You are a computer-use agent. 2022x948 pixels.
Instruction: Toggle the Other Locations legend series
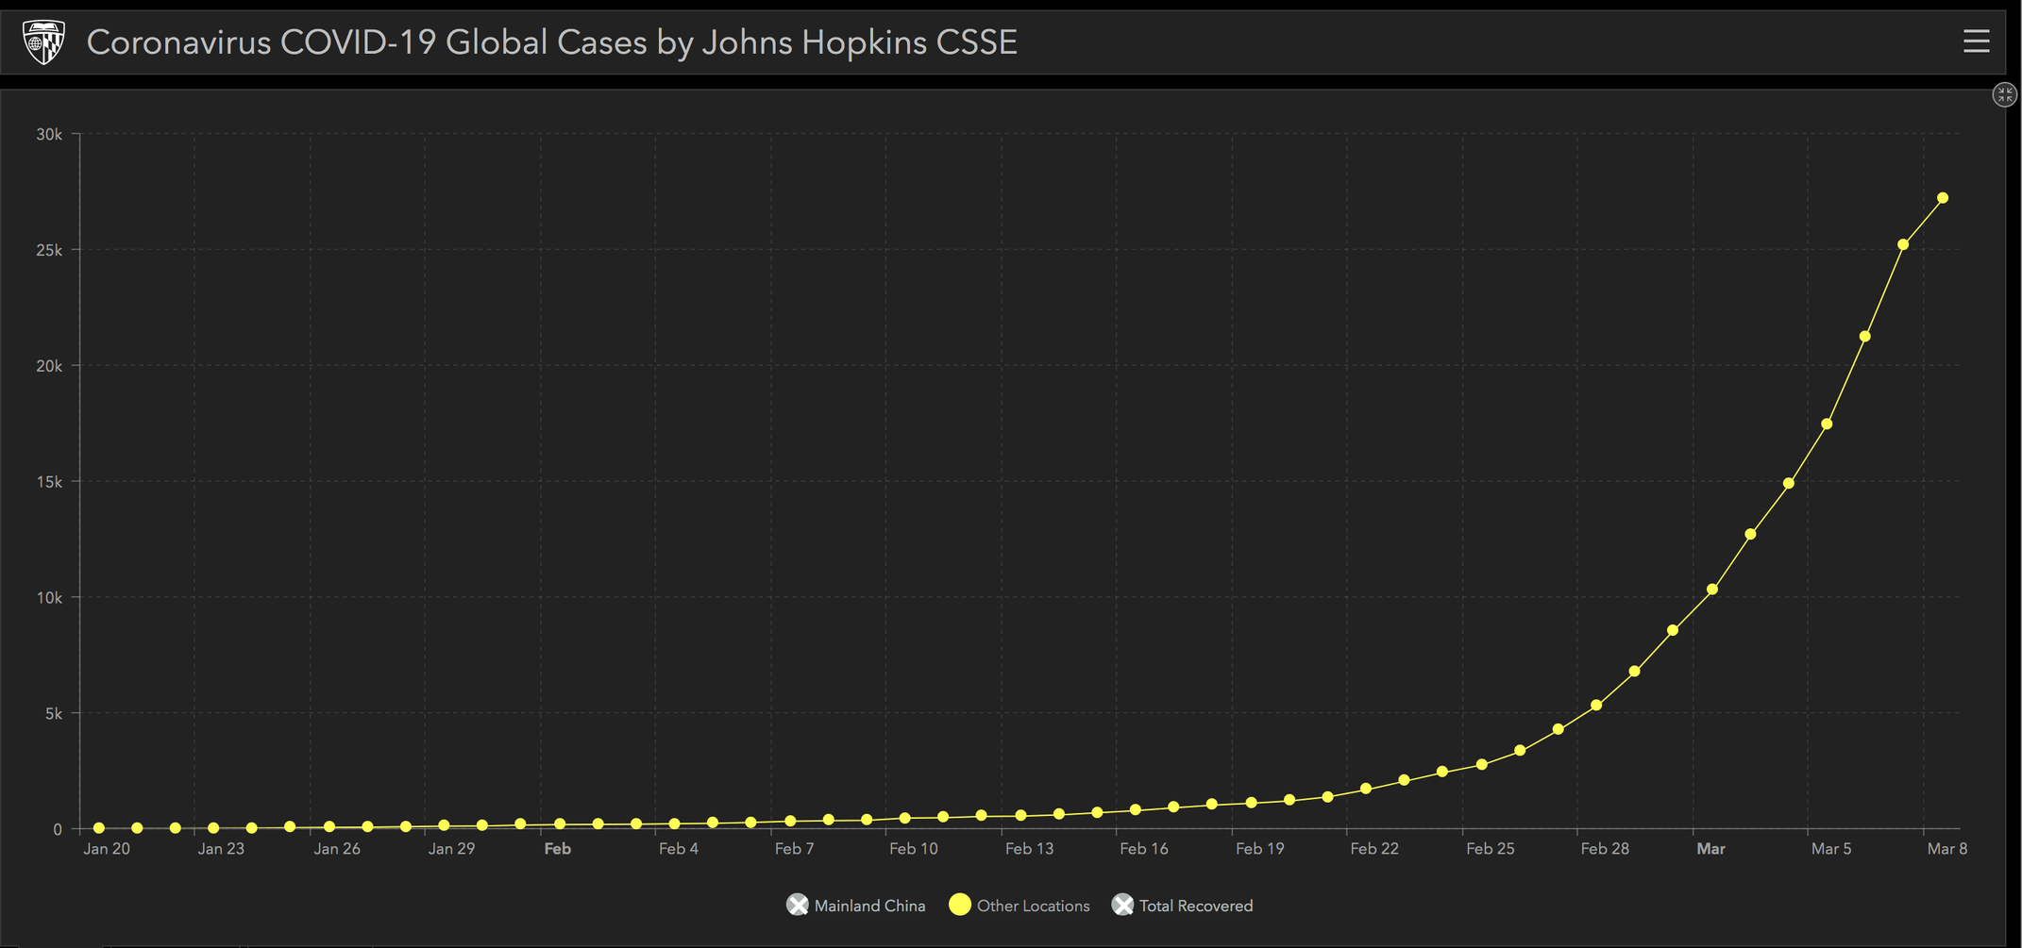point(1019,906)
